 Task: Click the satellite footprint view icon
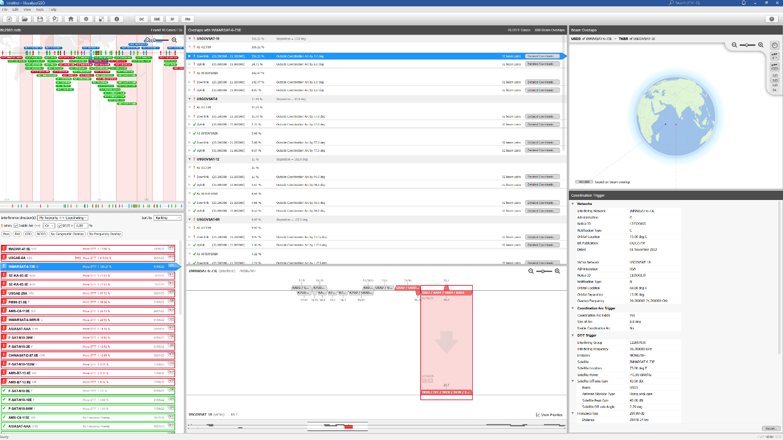[774, 67]
